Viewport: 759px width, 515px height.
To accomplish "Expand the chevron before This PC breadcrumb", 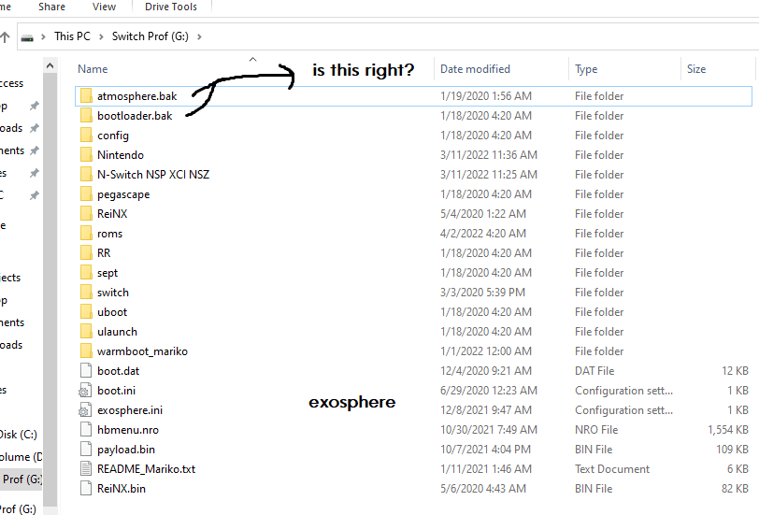I will 43,36.
